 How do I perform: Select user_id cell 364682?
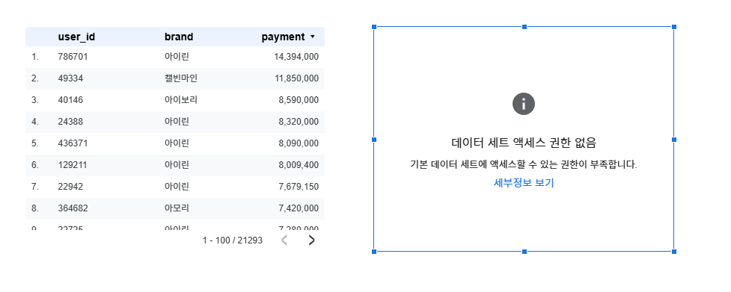(73, 208)
